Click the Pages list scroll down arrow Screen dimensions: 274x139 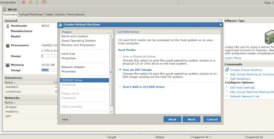[111, 112]
